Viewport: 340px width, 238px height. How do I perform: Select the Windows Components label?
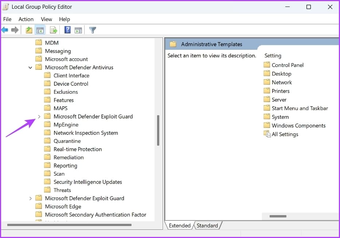point(298,125)
